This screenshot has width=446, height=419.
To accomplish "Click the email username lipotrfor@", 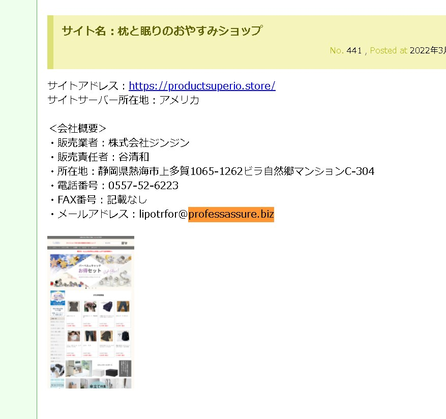I will point(164,214).
